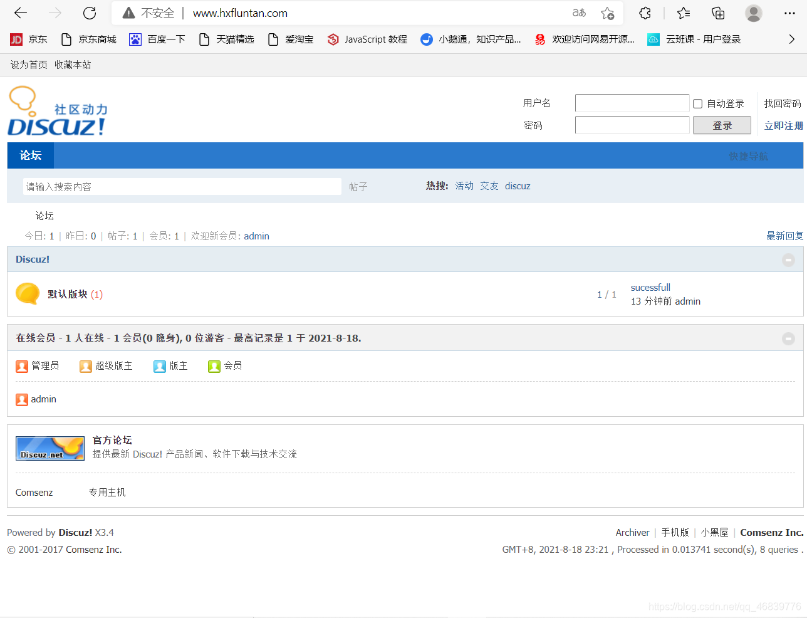Viewport: 807px width, 618px height.
Task: Click the 小黑屋 footer link
Action: 714,533
